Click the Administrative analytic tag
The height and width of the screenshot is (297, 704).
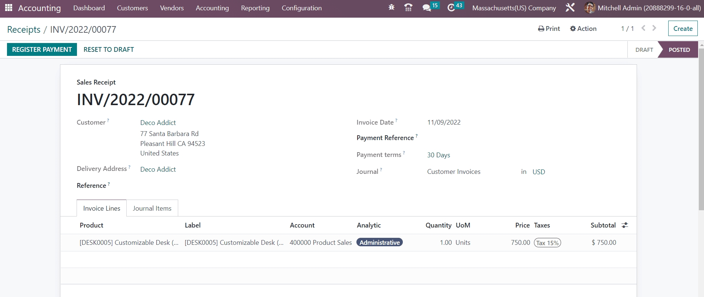tap(380, 243)
